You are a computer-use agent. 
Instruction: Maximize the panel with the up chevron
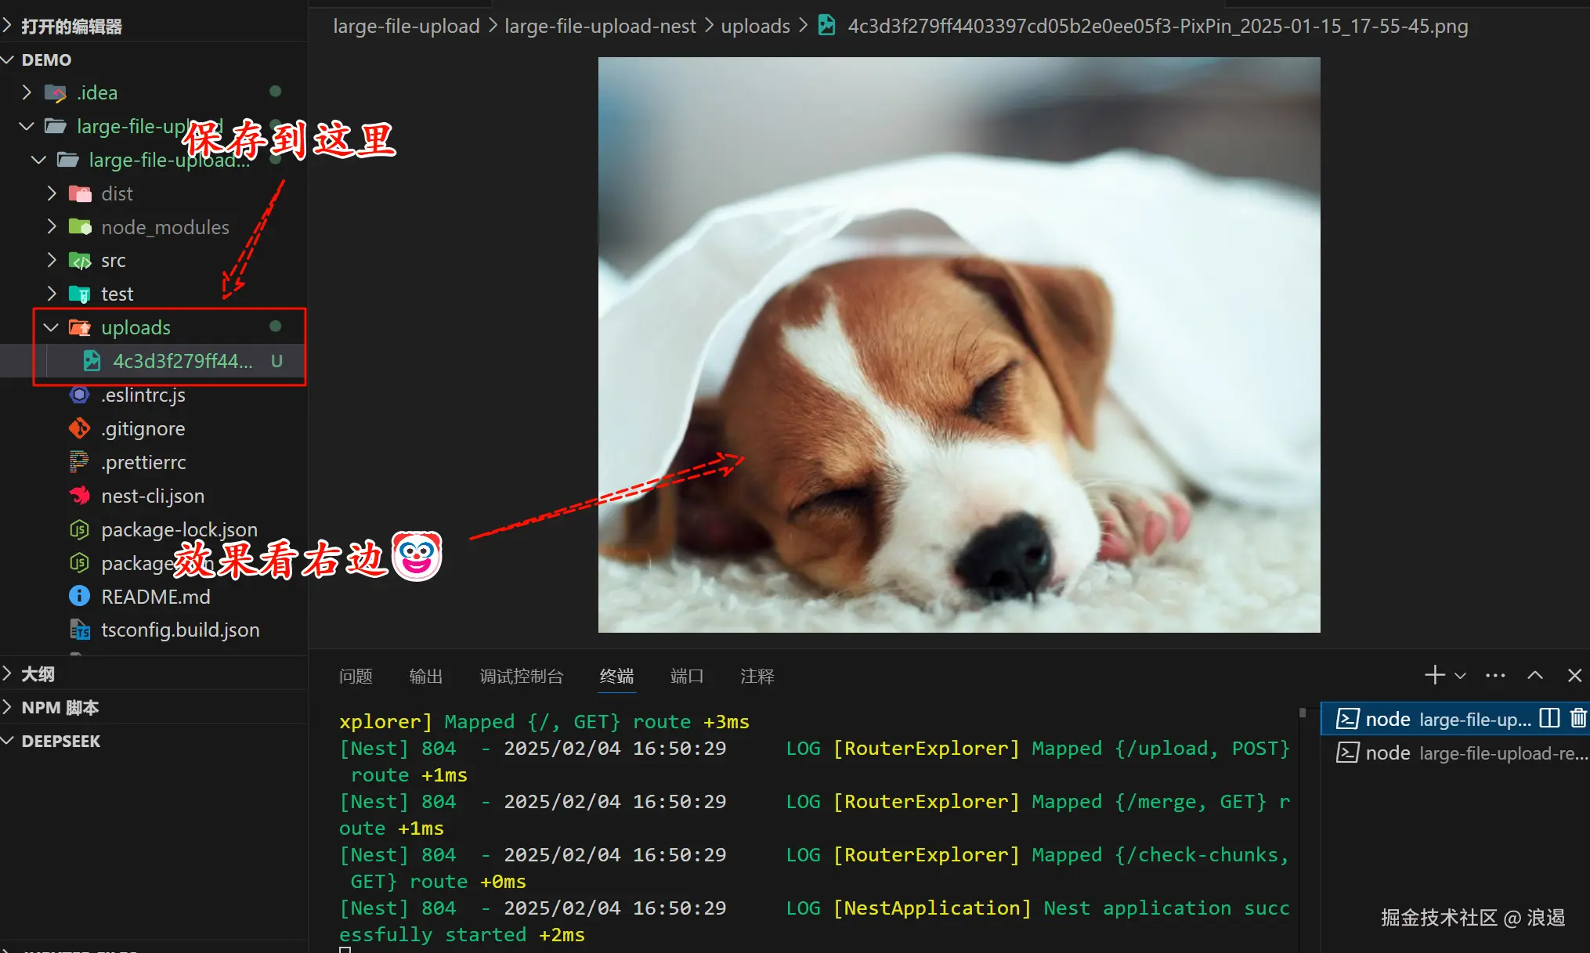tap(1535, 675)
